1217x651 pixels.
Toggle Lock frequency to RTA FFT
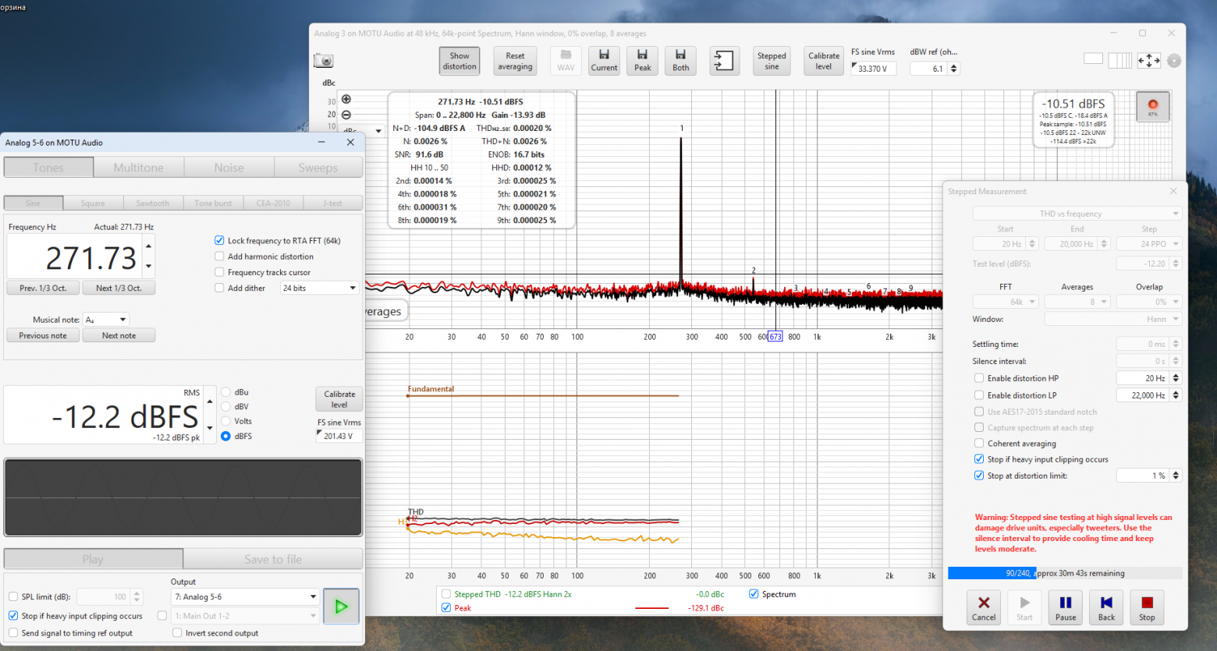219,241
